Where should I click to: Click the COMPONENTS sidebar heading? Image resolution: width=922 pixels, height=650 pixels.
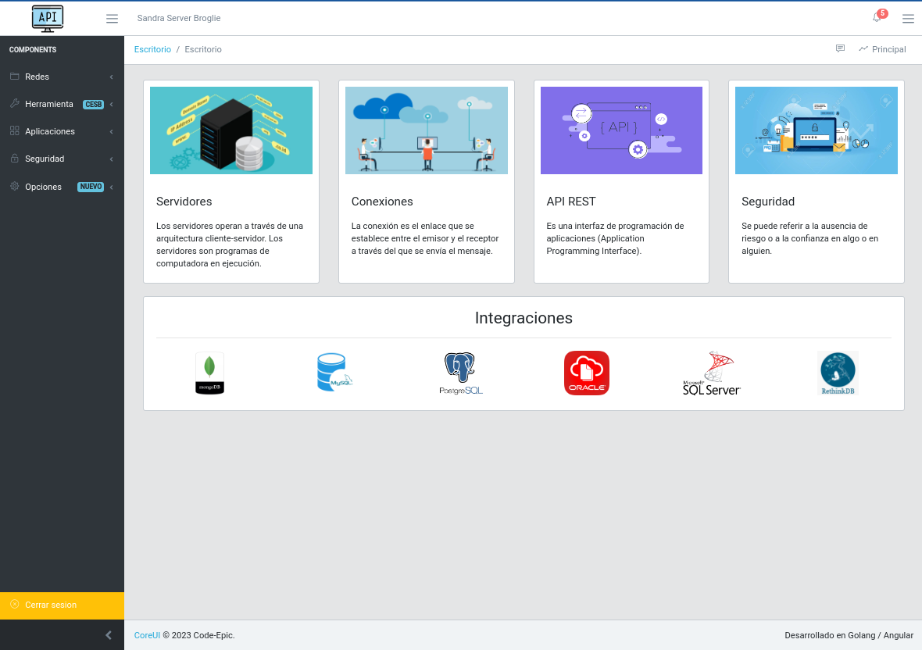[x=33, y=49]
